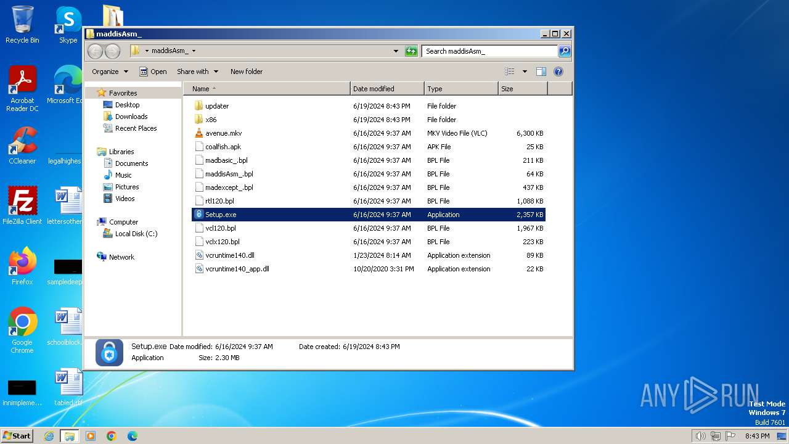Image resolution: width=789 pixels, height=444 pixels.
Task: Click the Search maddisAsm_ input field
Action: coord(490,51)
